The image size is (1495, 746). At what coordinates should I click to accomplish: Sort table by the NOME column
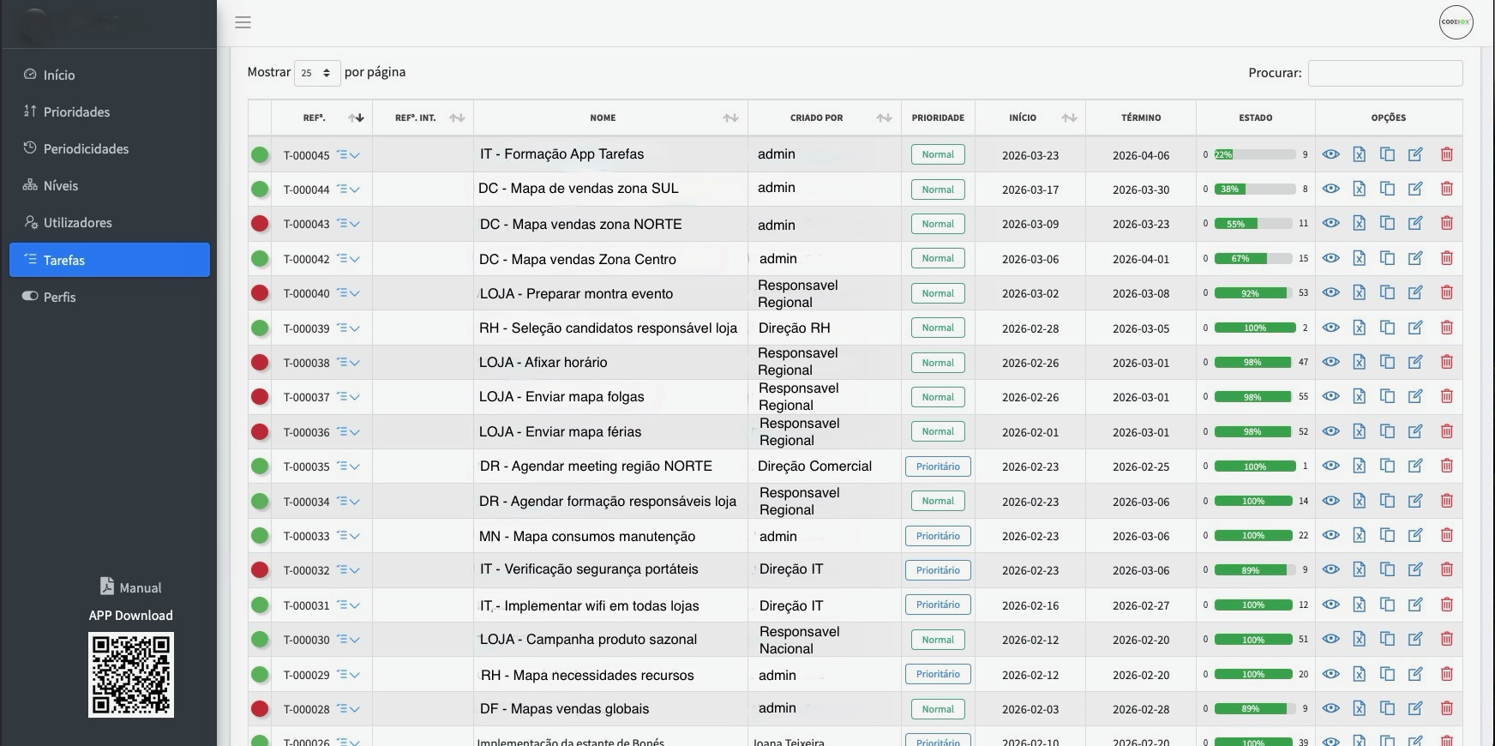pos(729,117)
